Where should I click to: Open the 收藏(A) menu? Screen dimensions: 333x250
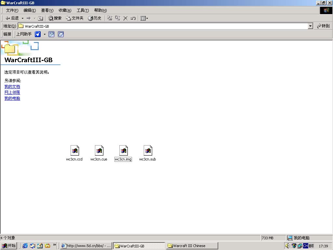click(65, 10)
